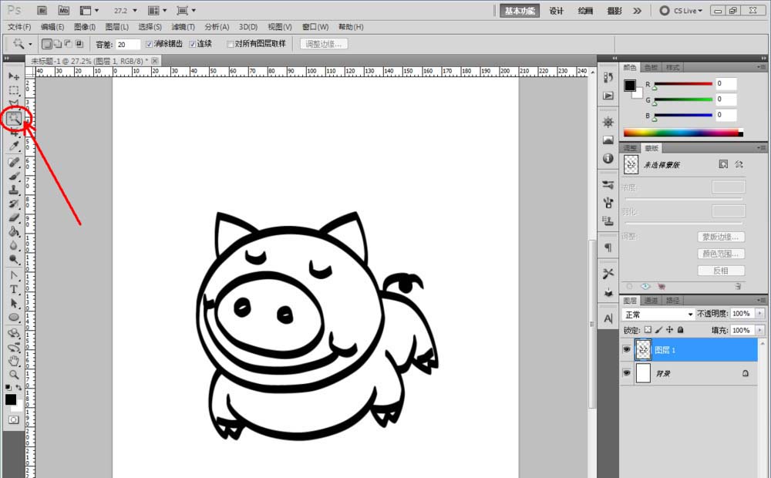Hide the 背景 layer eye icon
The width and height of the screenshot is (771, 478).
coord(626,372)
